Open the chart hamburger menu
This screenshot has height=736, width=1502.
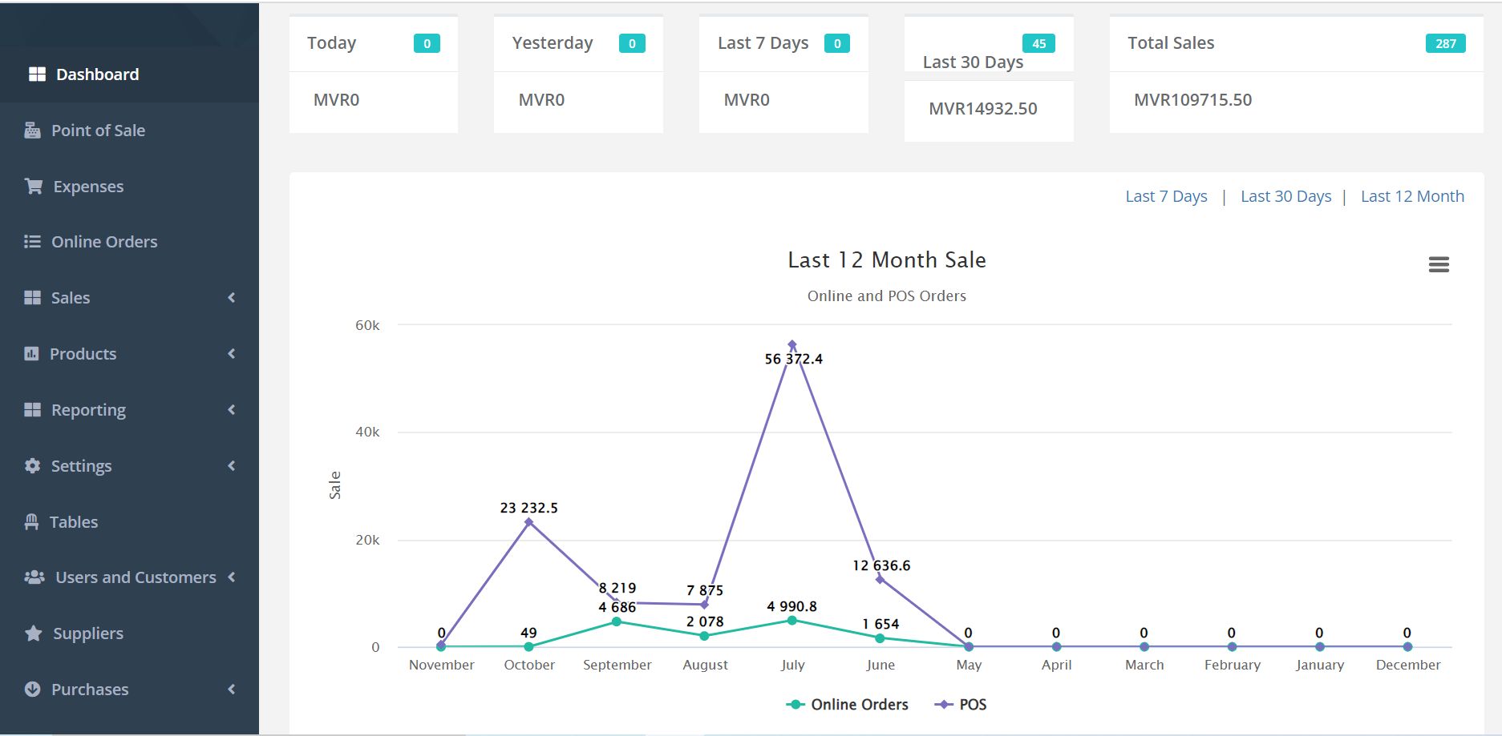pyautogui.click(x=1439, y=264)
